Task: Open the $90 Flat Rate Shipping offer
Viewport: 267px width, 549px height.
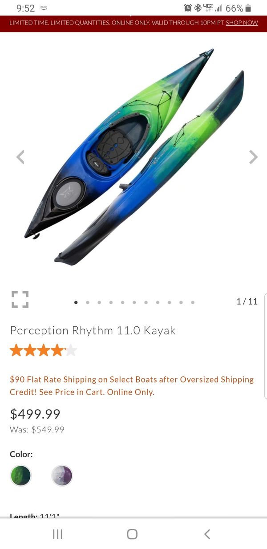Action: [132, 386]
